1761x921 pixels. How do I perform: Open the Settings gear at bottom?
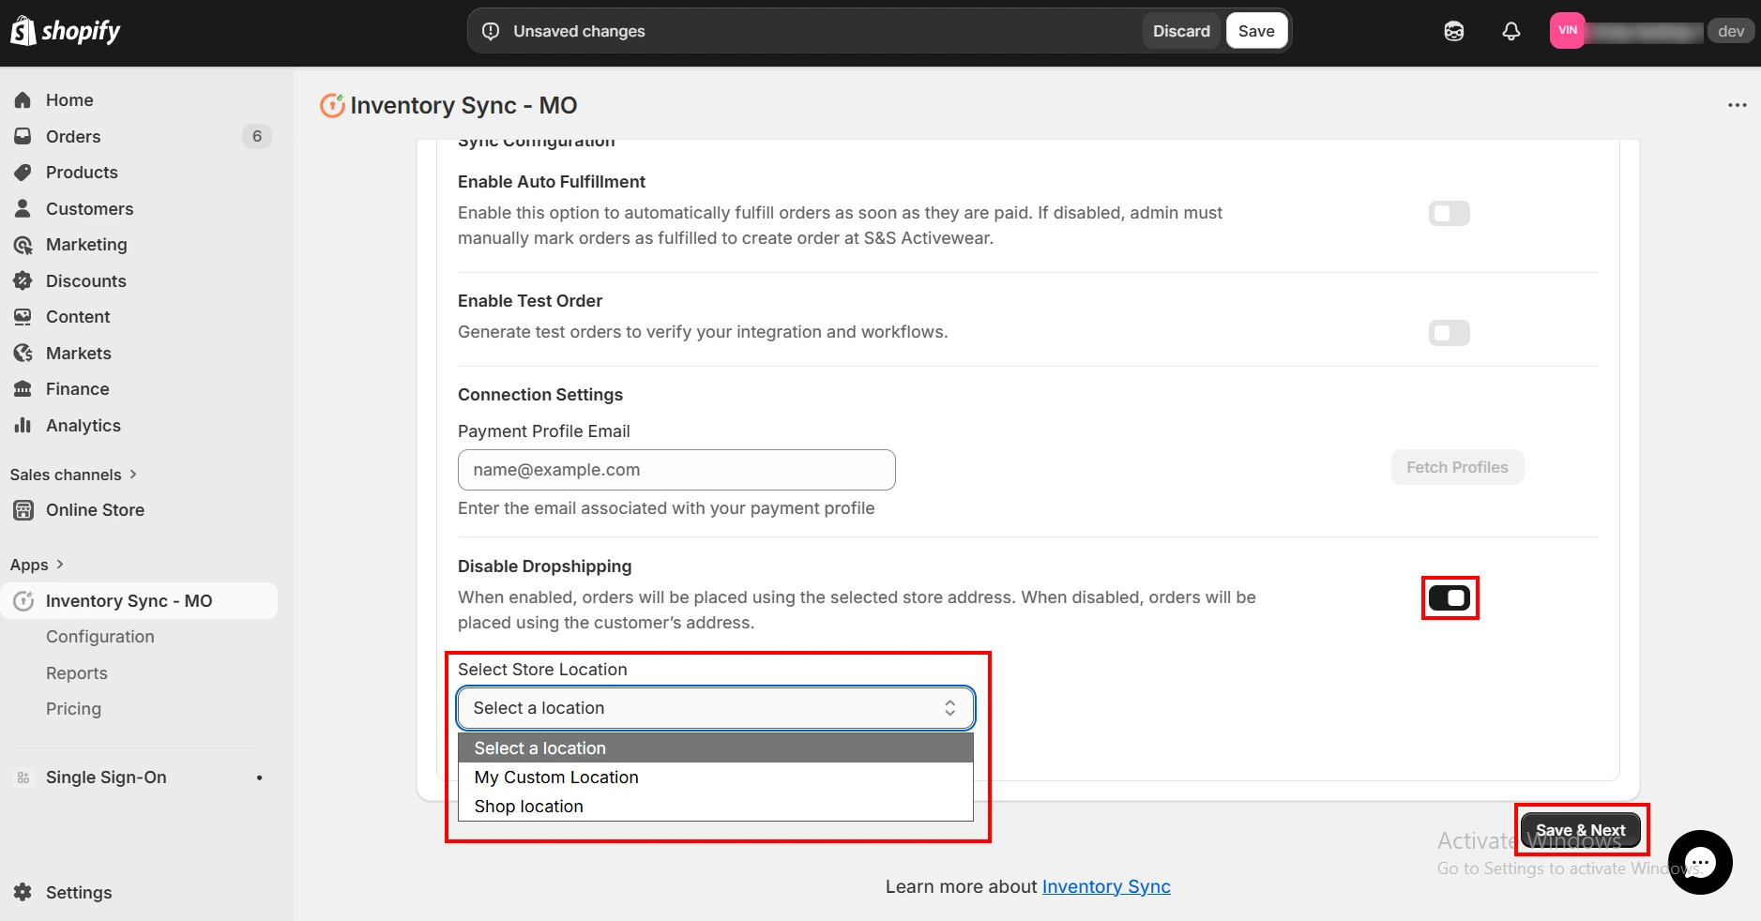tap(23, 892)
